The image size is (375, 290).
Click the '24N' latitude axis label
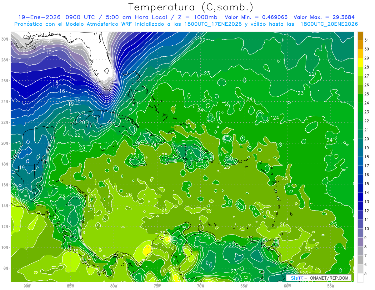tap(5, 102)
